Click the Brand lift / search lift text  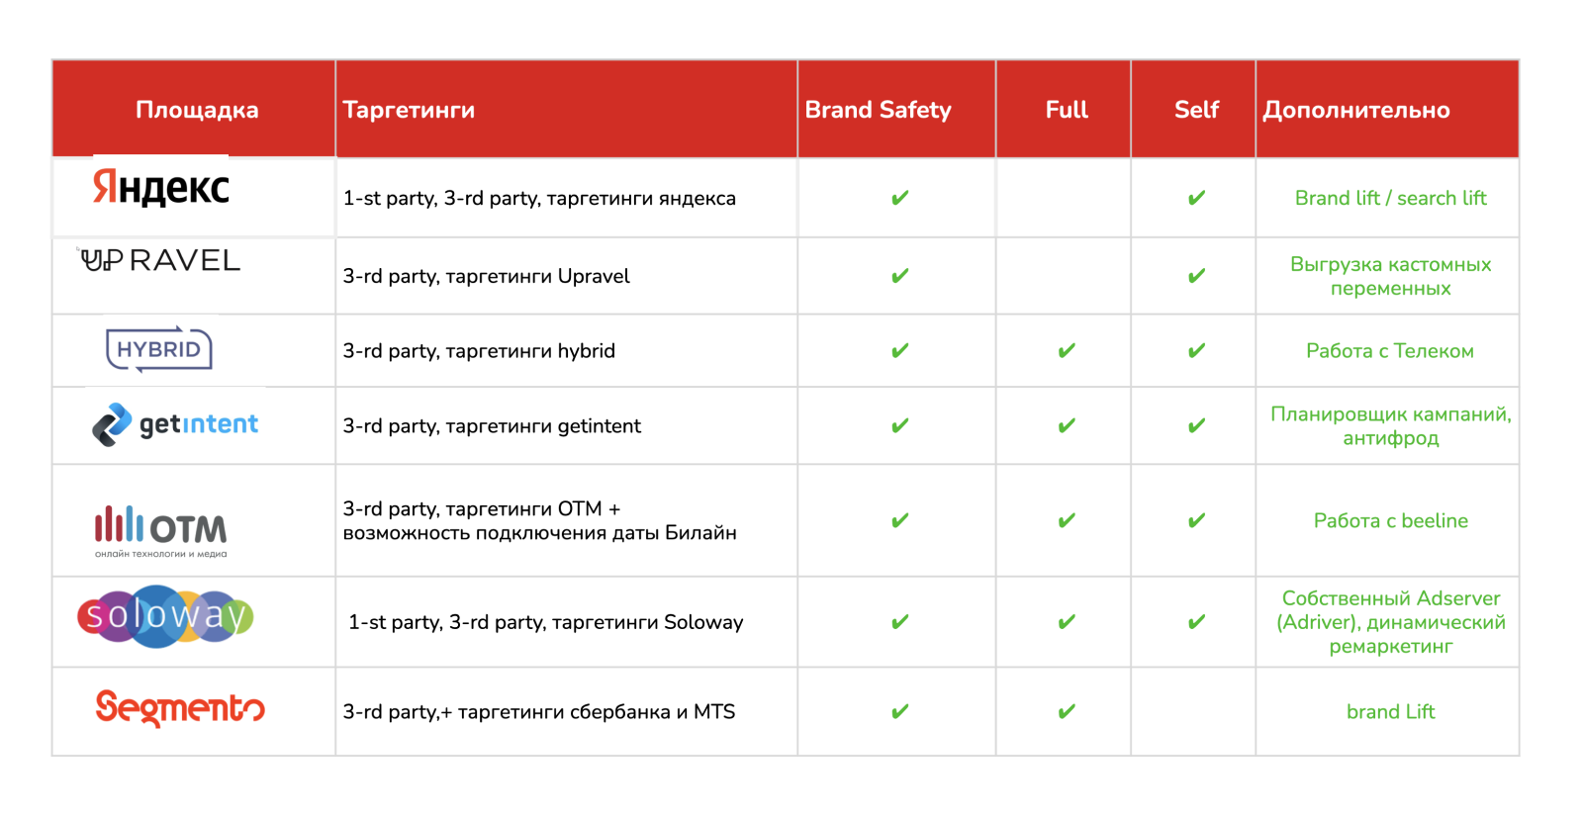pos(1390,198)
